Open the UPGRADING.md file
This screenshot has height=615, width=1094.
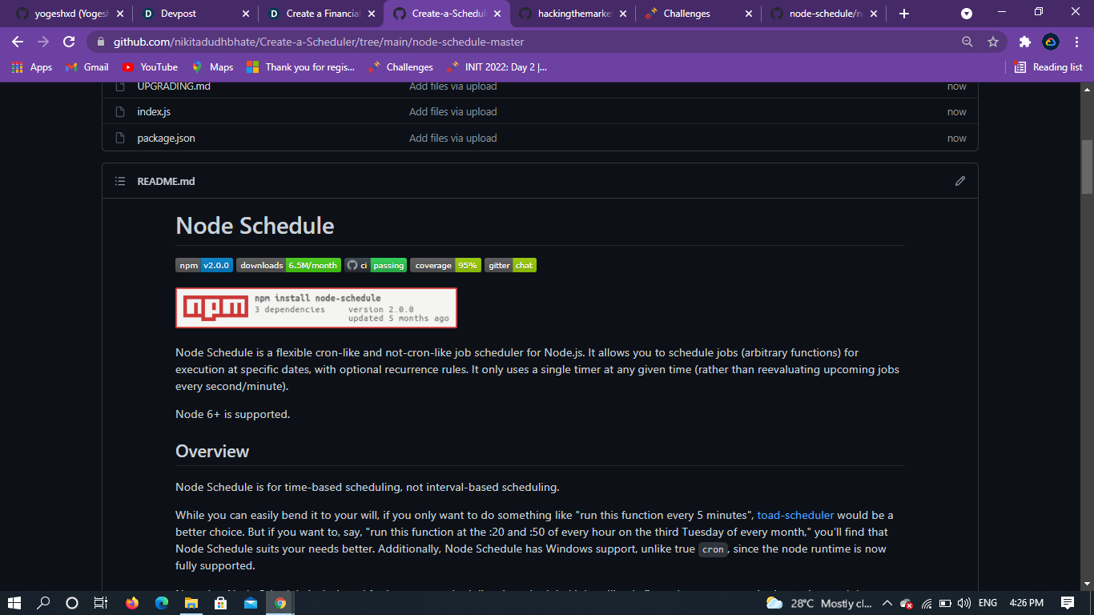pyautogui.click(x=174, y=86)
